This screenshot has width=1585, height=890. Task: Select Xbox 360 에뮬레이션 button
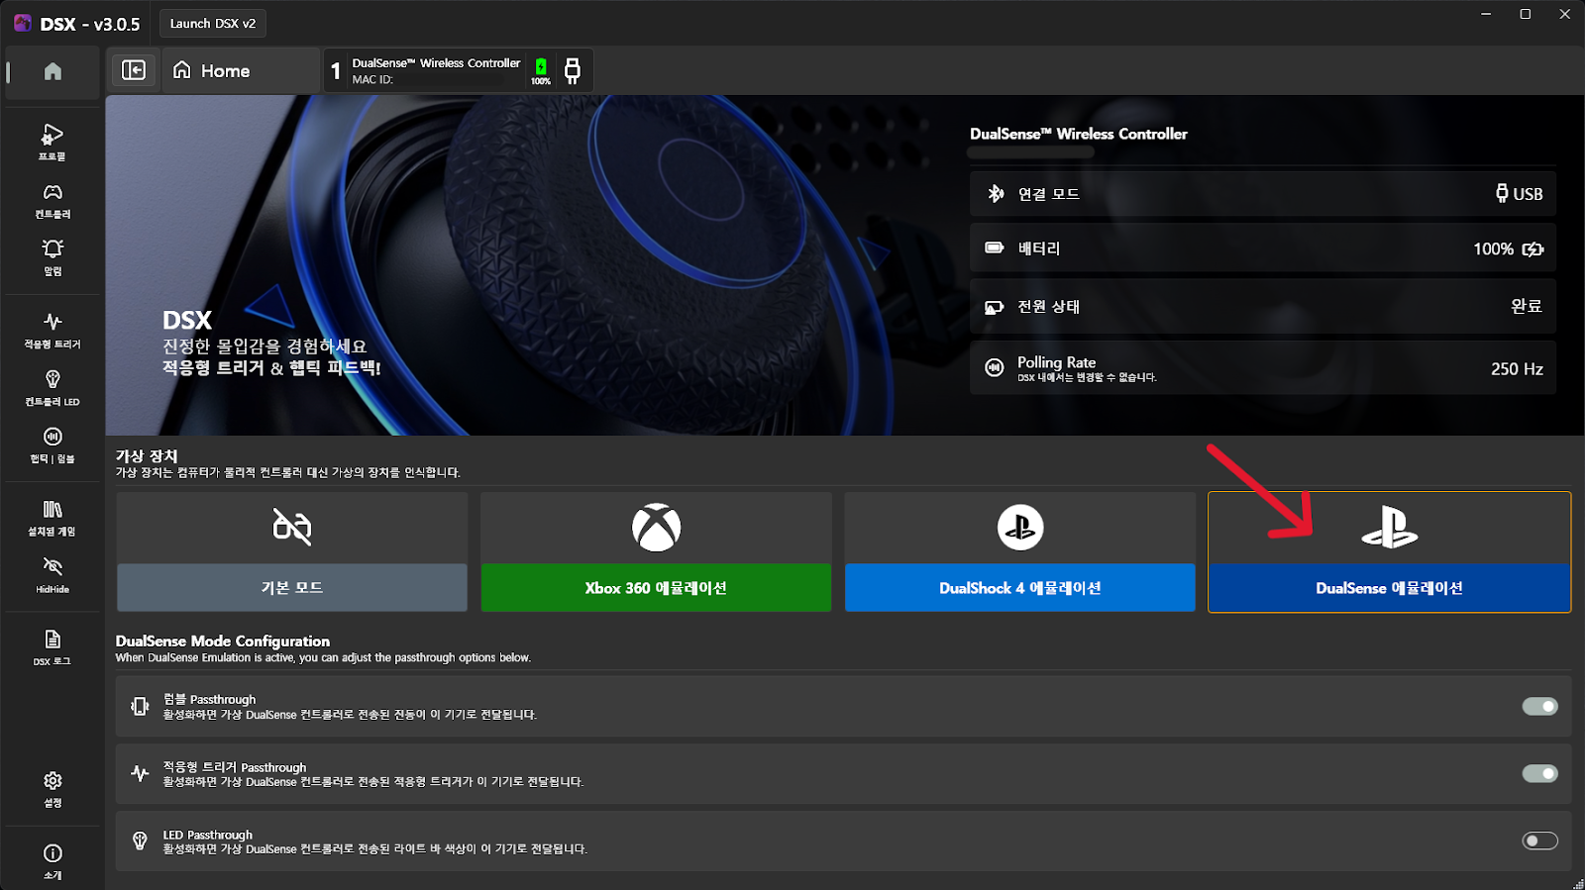point(656,587)
